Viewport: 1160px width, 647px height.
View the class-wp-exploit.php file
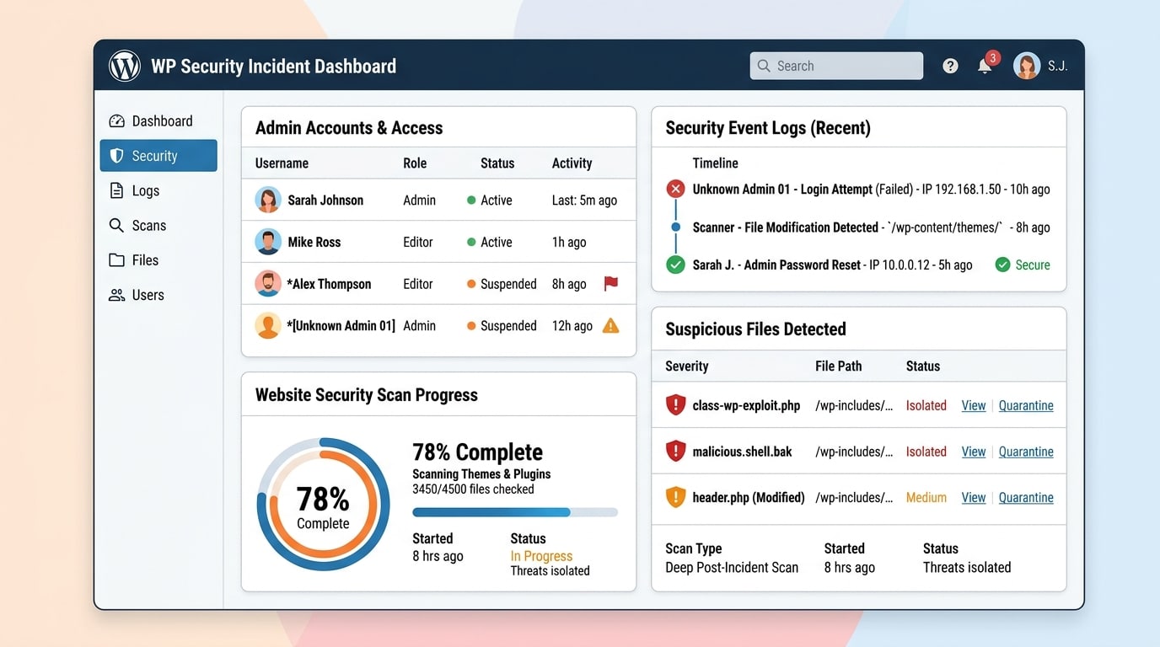(974, 406)
